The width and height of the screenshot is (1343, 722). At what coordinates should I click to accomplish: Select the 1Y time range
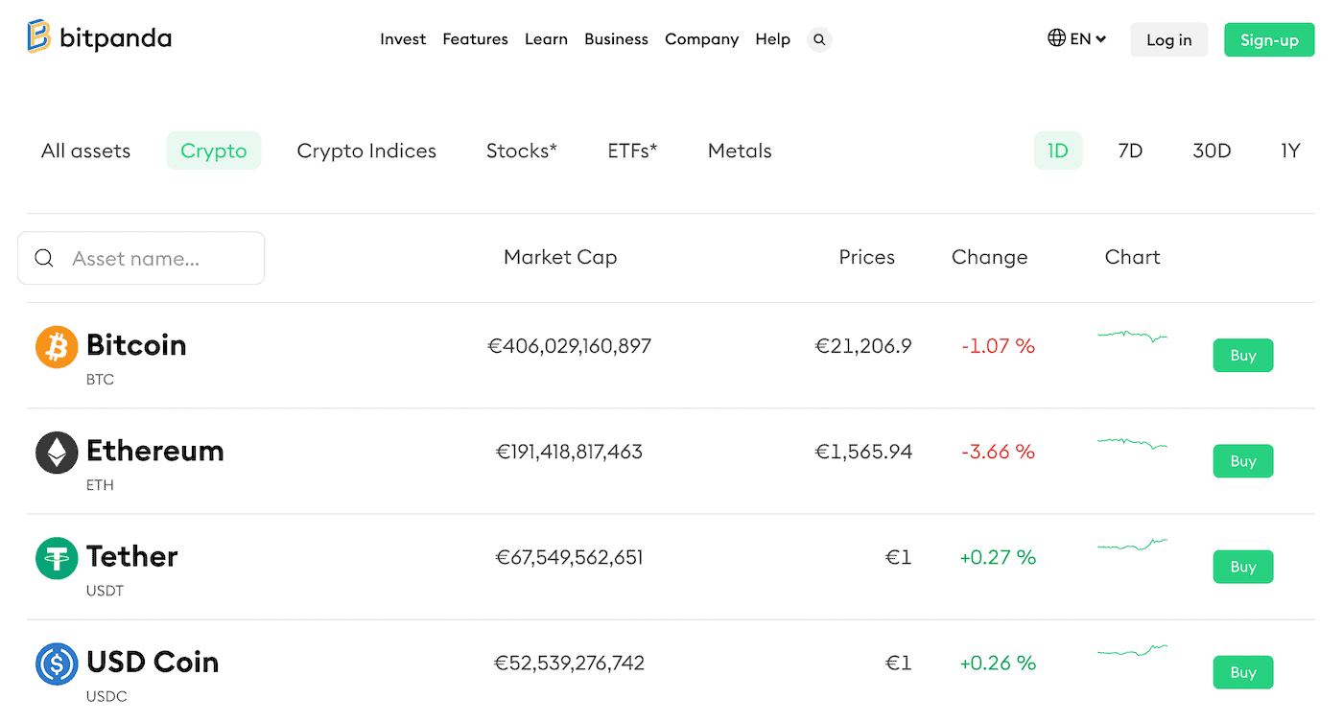[1290, 151]
